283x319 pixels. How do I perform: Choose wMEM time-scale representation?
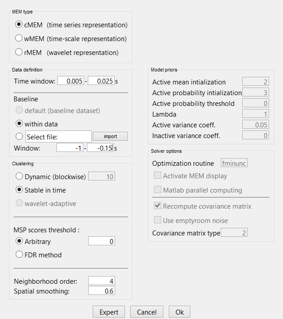[19, 38]
